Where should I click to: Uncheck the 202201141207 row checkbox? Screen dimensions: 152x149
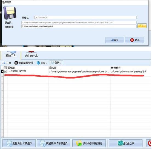[x=5, y=71]
